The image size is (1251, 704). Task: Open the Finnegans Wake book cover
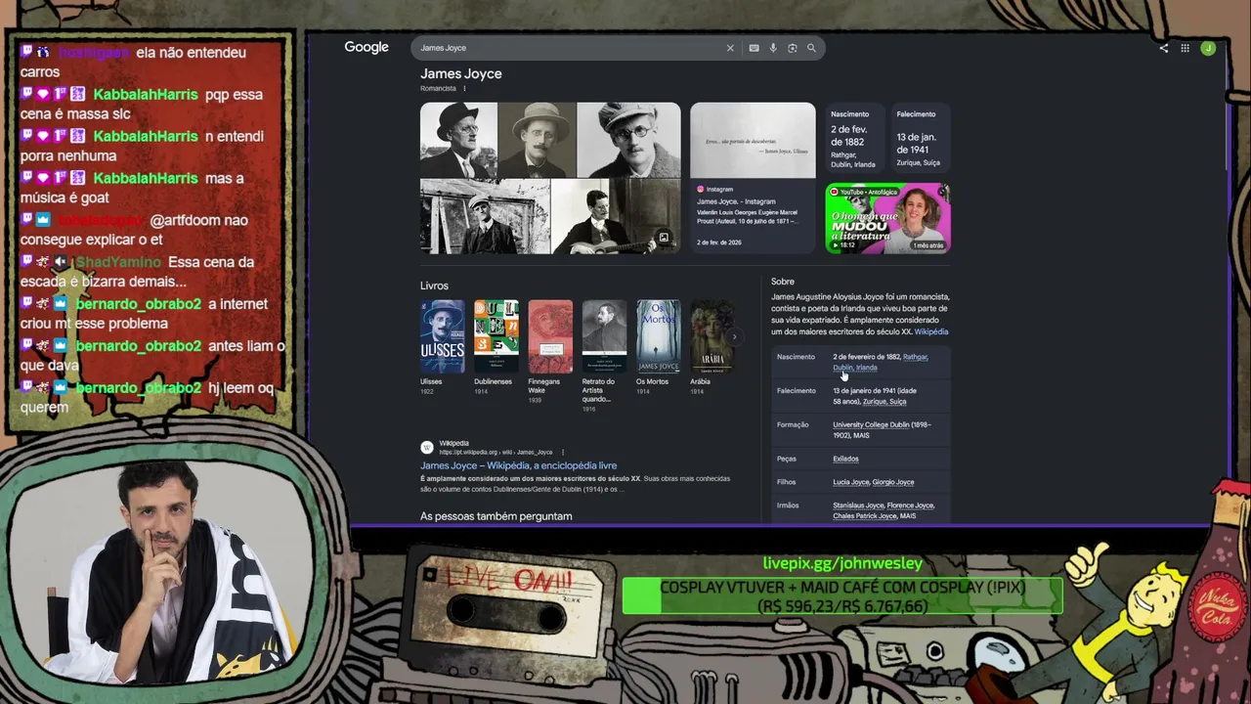coord(550,336)
